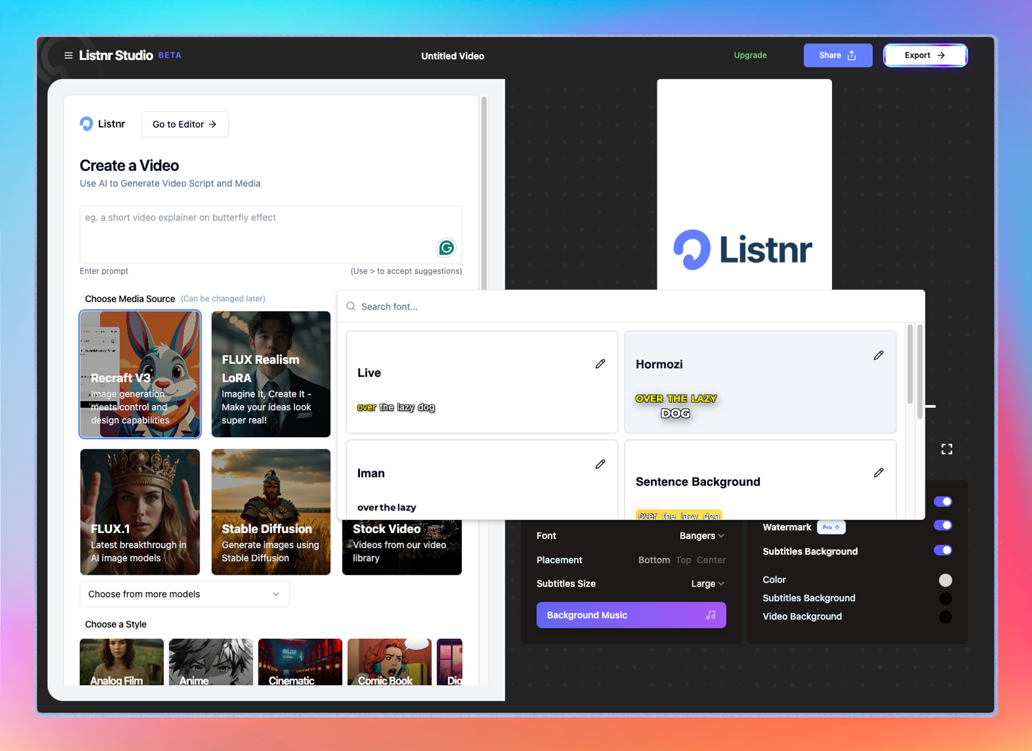Open Choose from more models dropdown

[x=184, y=594]
